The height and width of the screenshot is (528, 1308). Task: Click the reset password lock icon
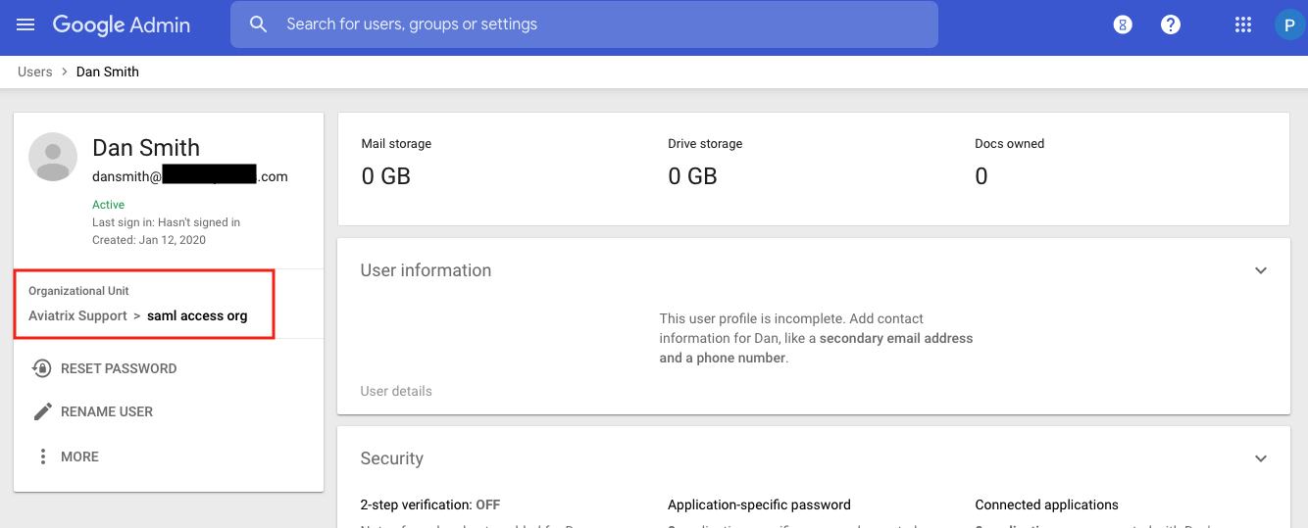[42, 368]
